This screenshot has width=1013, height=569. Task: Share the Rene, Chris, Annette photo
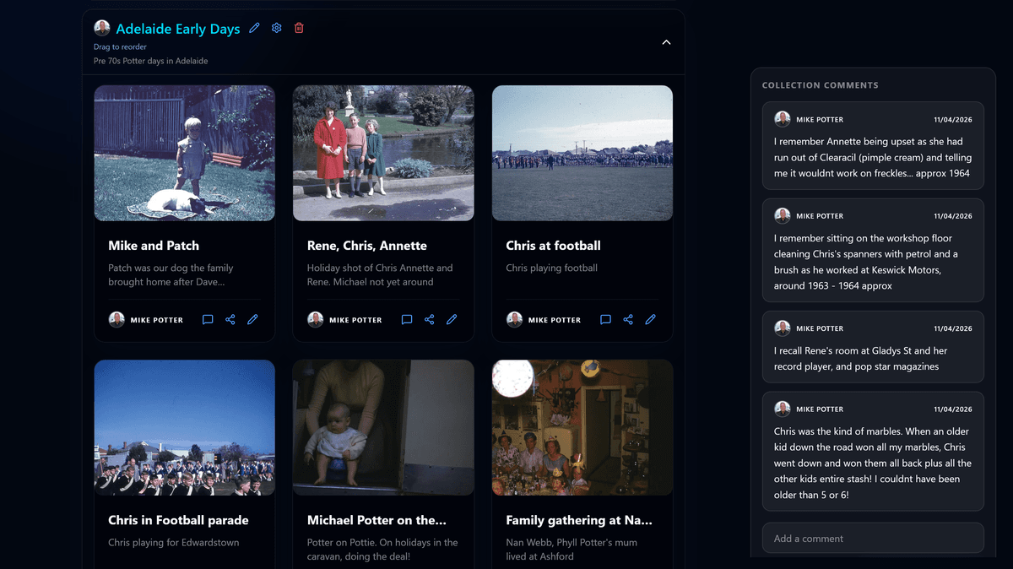[430, 320]
